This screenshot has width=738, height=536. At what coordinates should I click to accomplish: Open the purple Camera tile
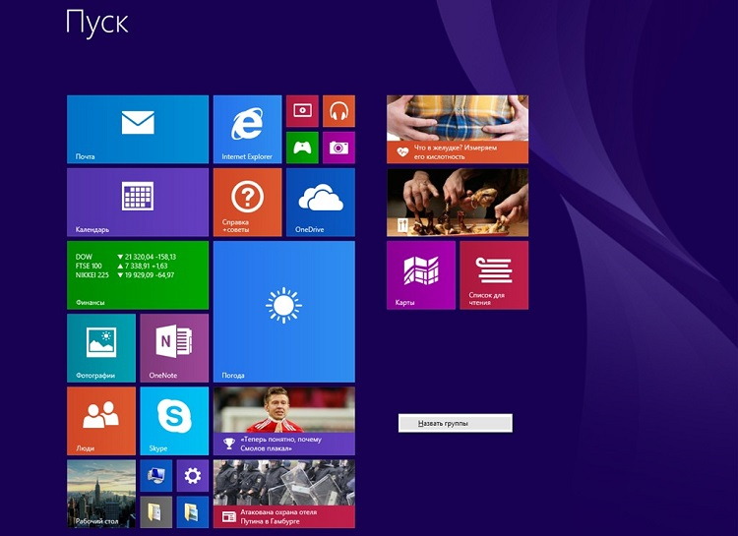point(338,148)
